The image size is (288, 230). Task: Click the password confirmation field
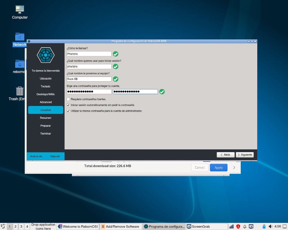coord(135,91)
